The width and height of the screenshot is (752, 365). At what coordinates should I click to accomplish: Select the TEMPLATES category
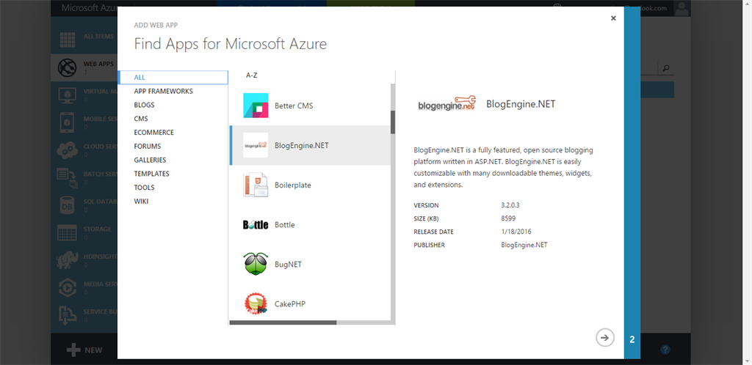151,174
